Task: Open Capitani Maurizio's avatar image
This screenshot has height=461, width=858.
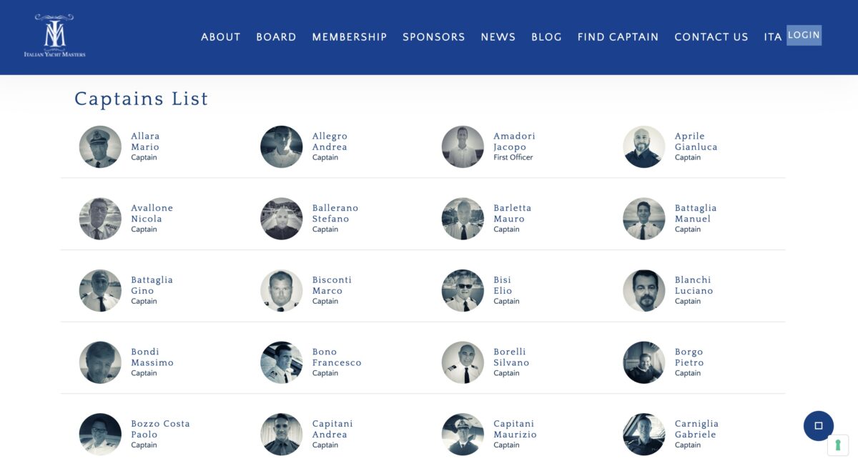Action: [463, 435]
